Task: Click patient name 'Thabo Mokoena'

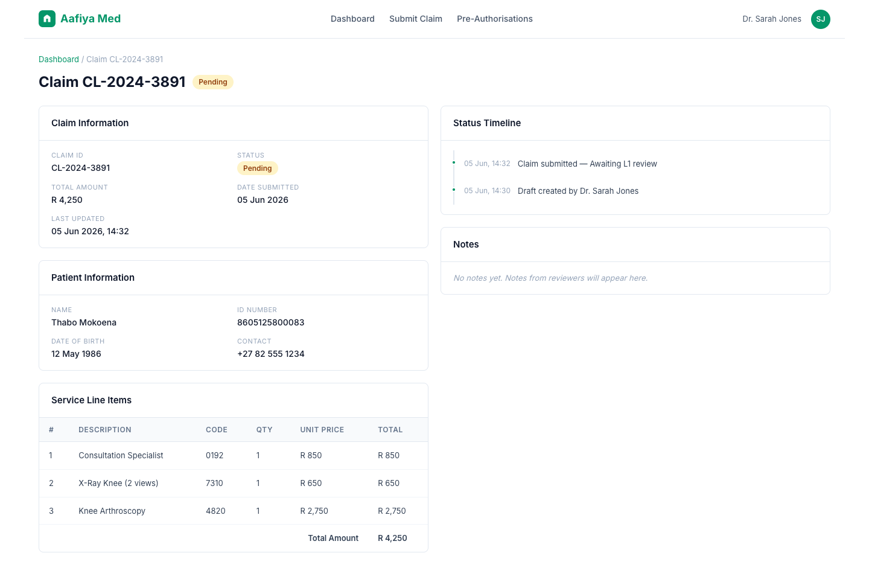Action: tap(84, 322)
